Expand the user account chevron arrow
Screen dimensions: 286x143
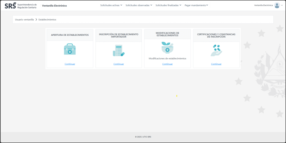[x=282, y=6]
